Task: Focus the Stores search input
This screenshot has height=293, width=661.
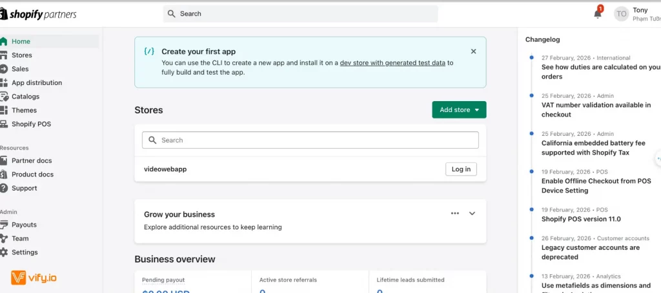Action: (x=310, y=140)
